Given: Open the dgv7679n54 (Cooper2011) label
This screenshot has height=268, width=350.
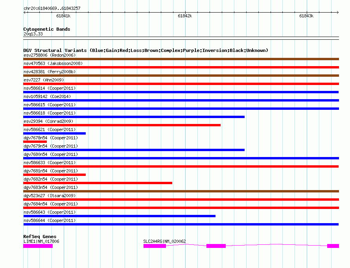Looking at the screenshot, I should pos(51,146).
